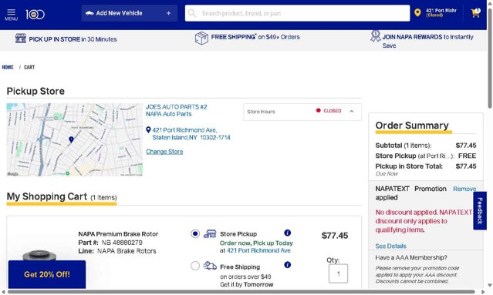Open the Add New Vehicle selector
This screenshot has width=493, height=295.
tap(129, 13)
